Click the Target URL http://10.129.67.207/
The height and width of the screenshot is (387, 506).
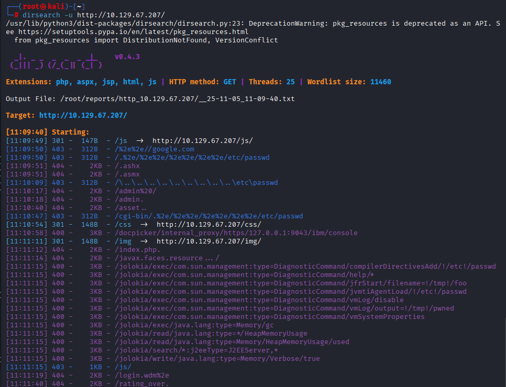pyautogui.click(x=83, y=115)
